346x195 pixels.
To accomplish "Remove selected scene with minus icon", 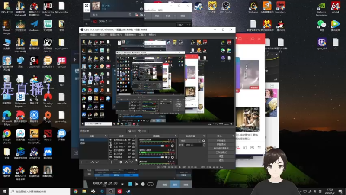I will 86,162.
